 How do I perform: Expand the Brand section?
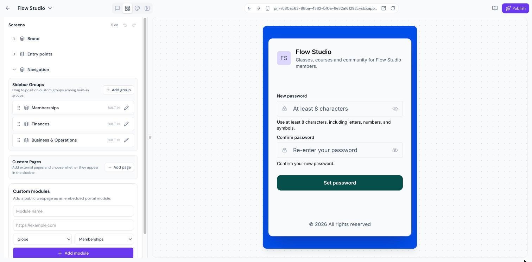click(14, 39)
